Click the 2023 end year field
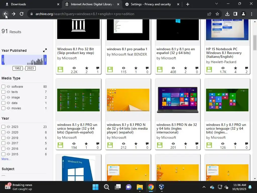This screenshot has height=193, width=257. 30,68
